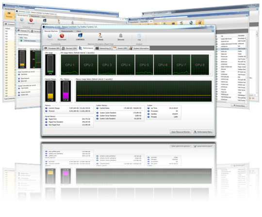Click the CPU 5 usage graph
The height and width of the screenshot is (217, 262).
[144, 65]
